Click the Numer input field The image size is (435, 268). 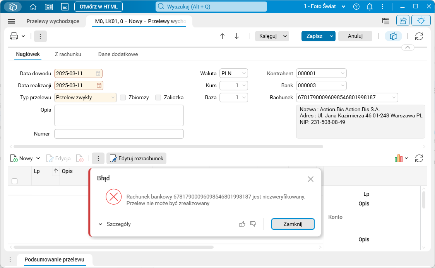pos(119,134)
